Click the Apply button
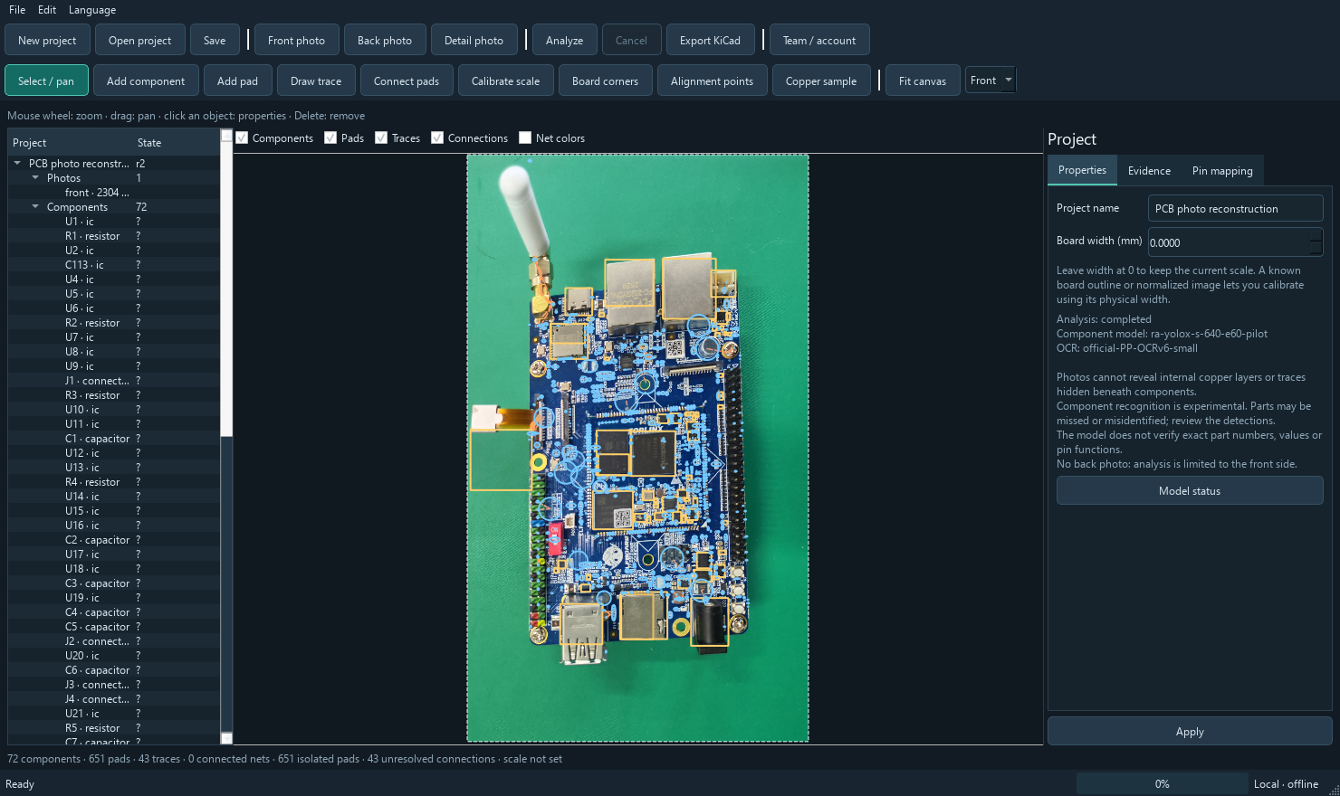Screen dimensions: 1340x796 point(1190,732)
